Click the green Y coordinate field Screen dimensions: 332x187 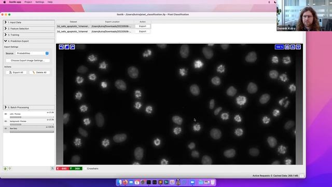pos(76,168)
